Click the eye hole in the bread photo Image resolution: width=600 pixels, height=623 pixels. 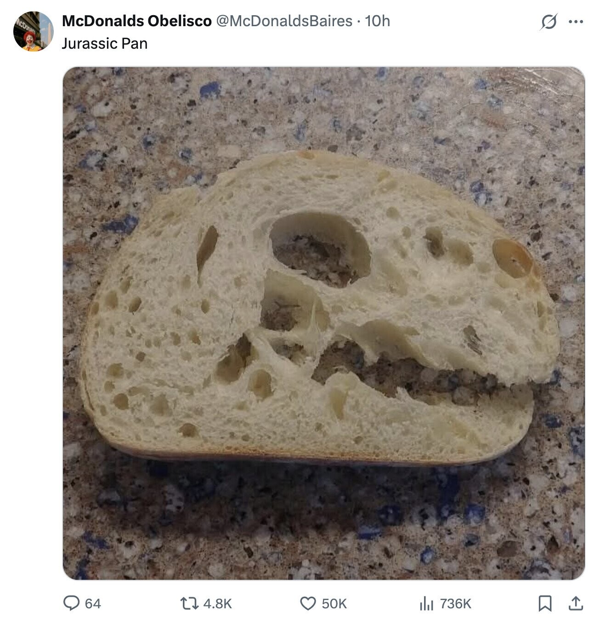click(320, 249)
